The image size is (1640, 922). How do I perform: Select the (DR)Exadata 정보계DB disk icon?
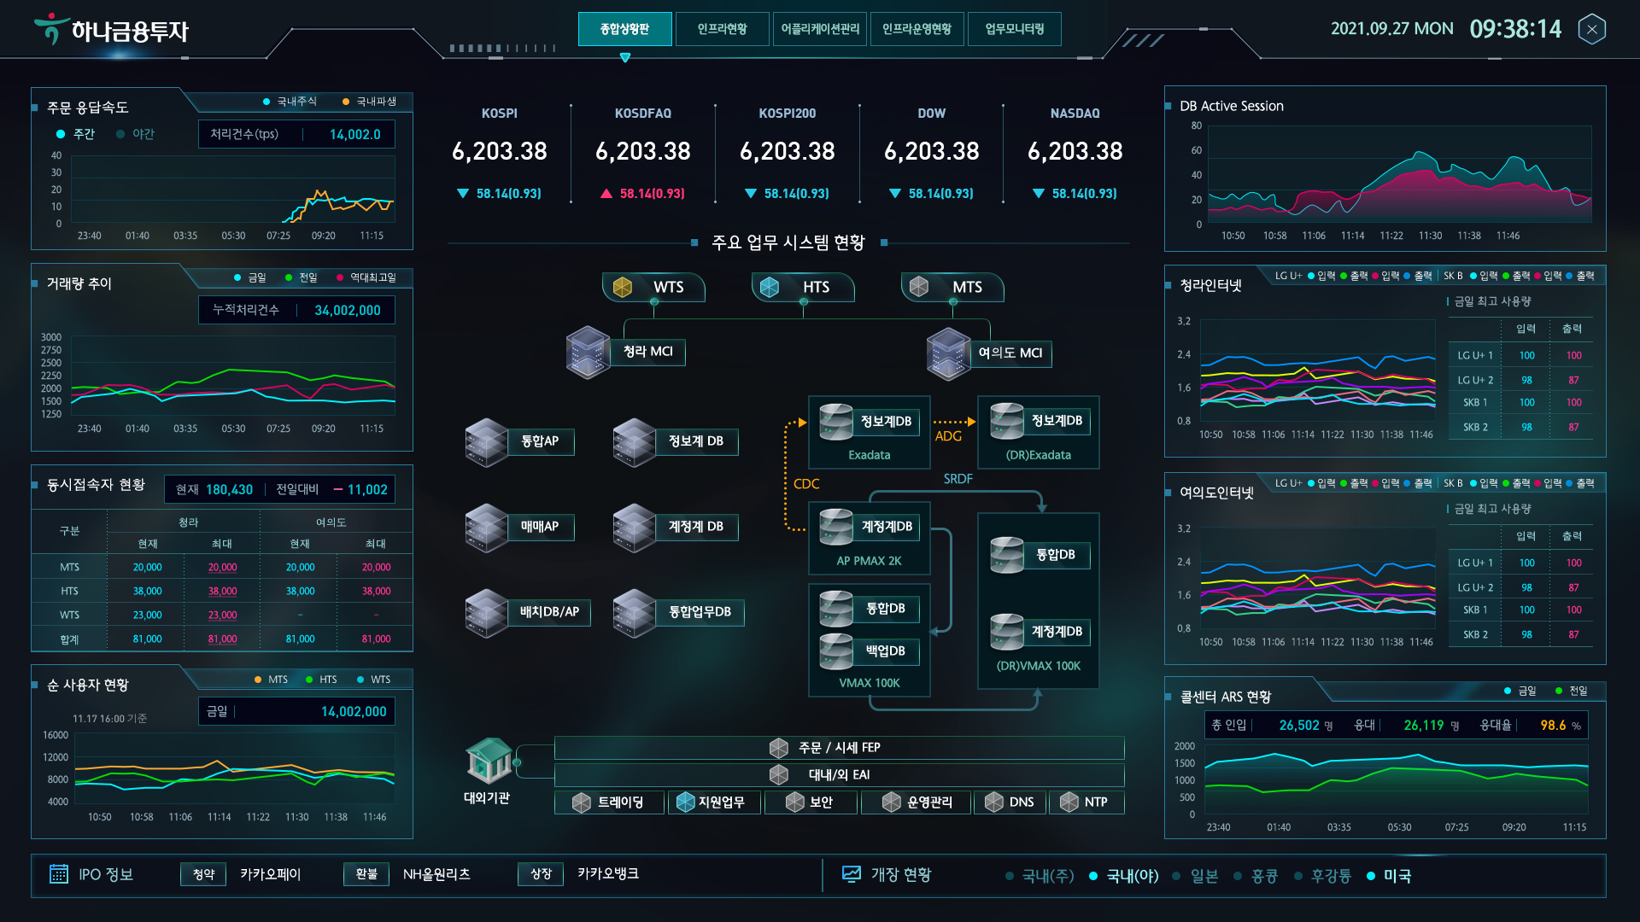pos(1007,421)
